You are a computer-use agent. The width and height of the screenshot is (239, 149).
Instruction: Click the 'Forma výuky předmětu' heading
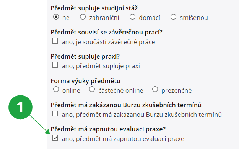86,81
